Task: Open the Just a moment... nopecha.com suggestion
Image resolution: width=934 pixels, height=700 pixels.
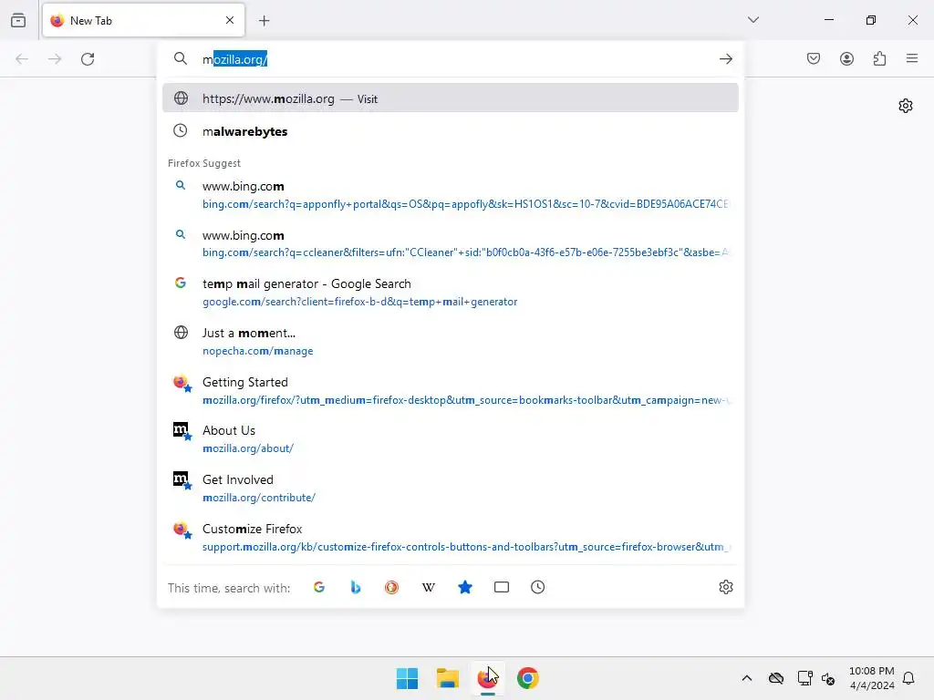Action: (451, 341)
